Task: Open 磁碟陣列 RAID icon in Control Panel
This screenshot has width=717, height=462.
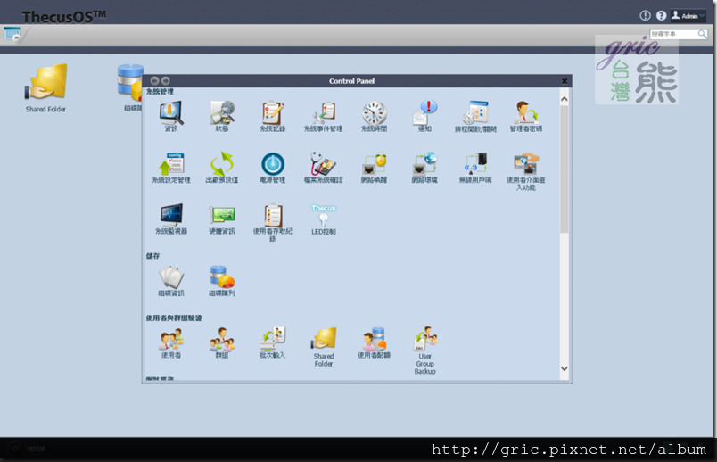Action: pyautogui.click(x=222, y=281)
